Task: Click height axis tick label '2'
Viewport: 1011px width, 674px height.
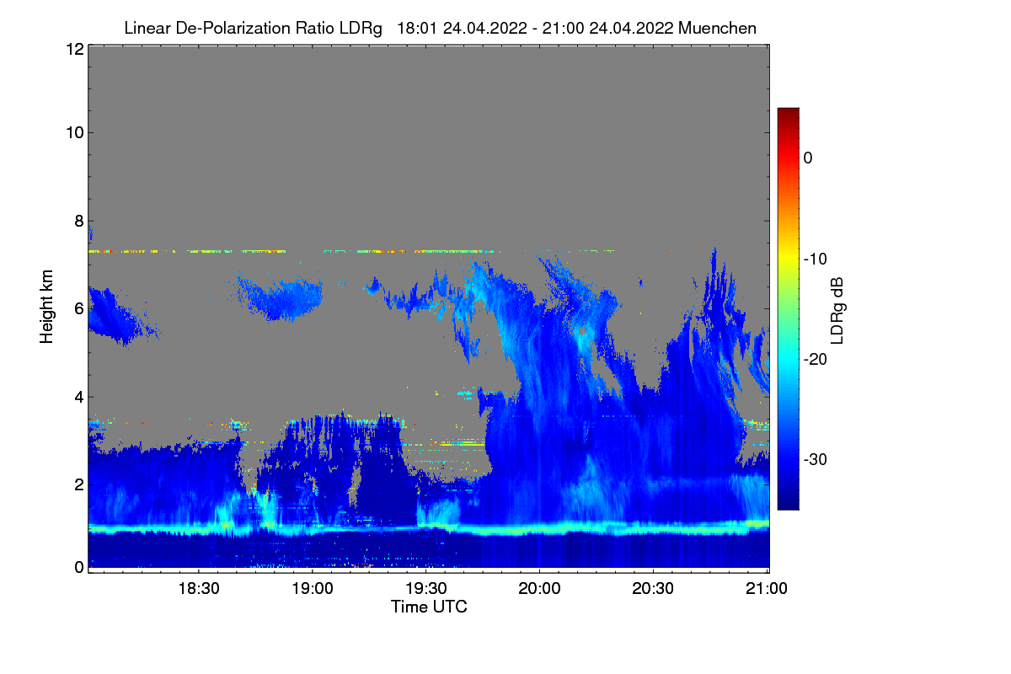Action: click(78, 484)
